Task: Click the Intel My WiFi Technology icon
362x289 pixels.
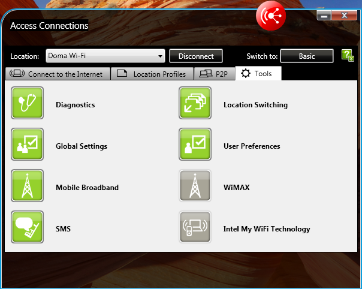Action: click(195, 227)
